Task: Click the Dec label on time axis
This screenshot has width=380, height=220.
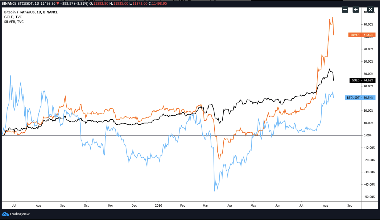Action: pos(134,205)
